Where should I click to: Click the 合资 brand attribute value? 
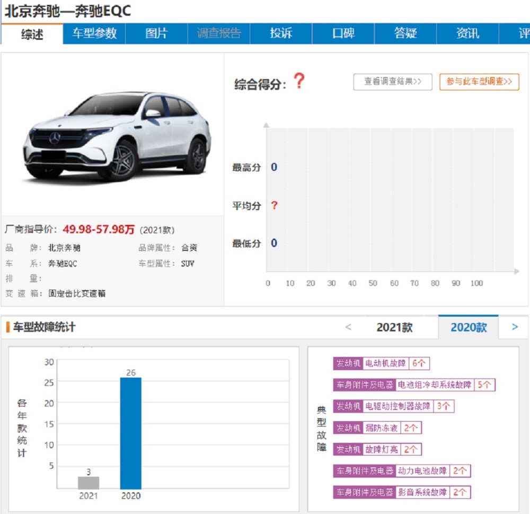(x=189, y=248)
